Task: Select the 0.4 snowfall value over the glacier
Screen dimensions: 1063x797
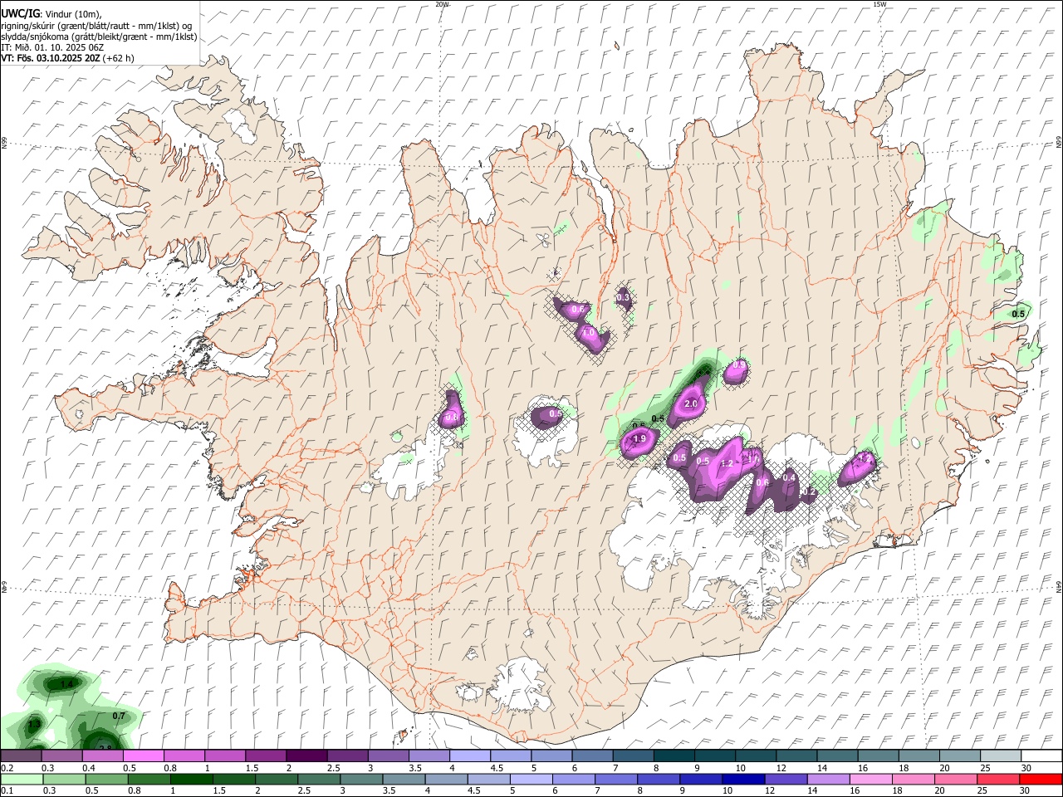Action: pyautogui.click(x=789, y=477)
